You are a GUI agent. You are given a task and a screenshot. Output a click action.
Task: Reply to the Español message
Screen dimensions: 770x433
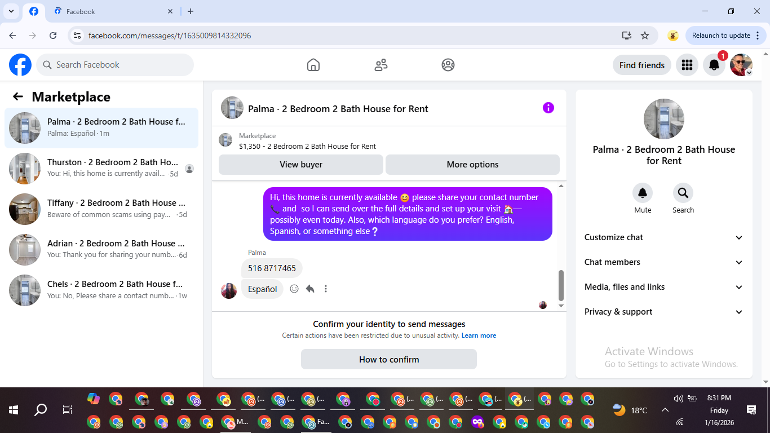(310, 289)
